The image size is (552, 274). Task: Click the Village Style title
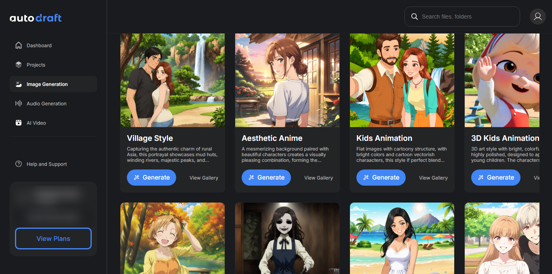tap(150, 138)
